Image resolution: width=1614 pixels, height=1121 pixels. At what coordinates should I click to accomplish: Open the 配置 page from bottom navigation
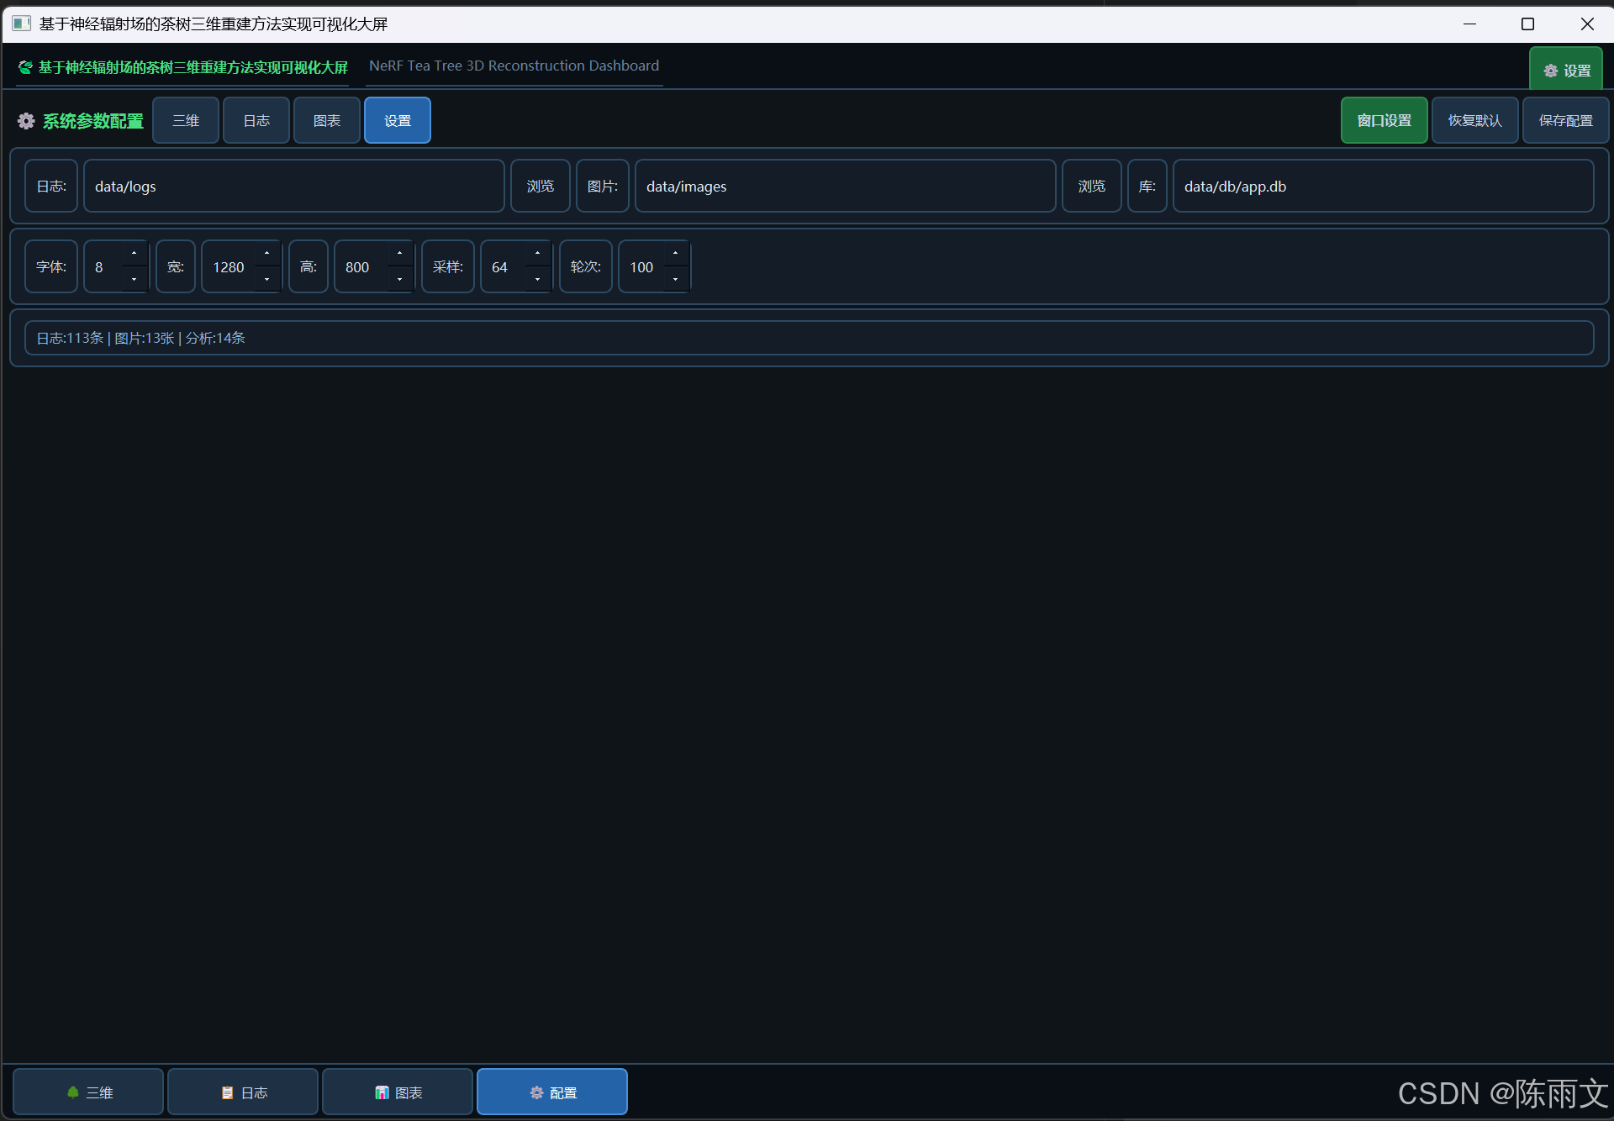click(x=552, y=1092)
